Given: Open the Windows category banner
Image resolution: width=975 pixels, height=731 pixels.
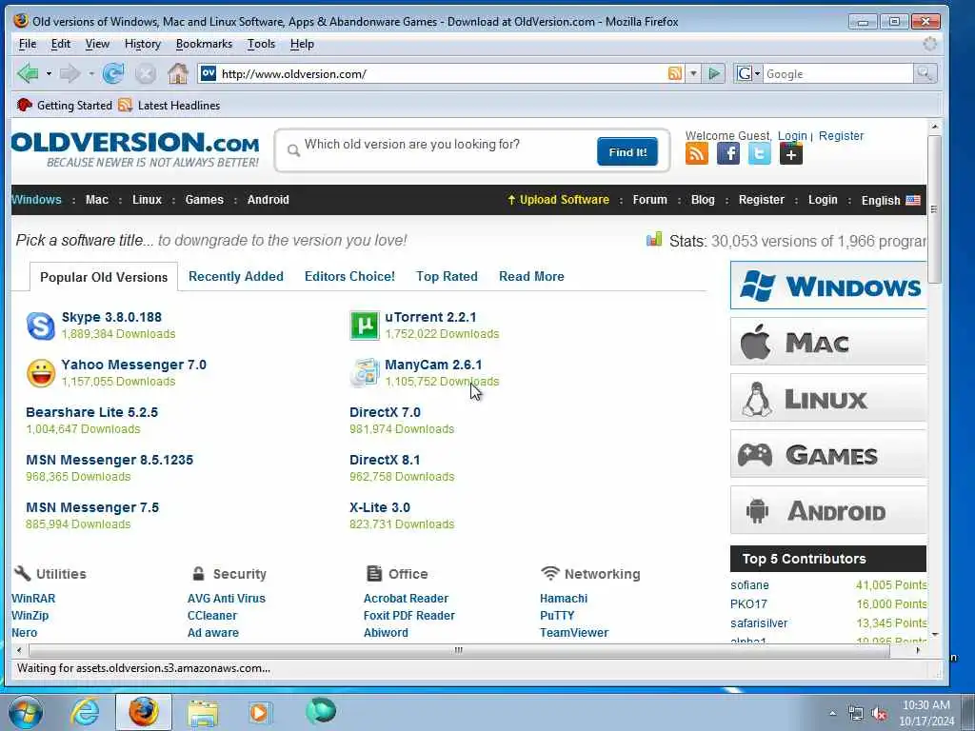Looking at the screenshot, I should coord(828,286).
